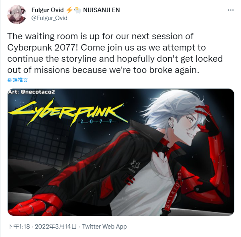Open the three-dot more options menu
The width and height of the screenshot is (241, 237).
pos(231,10)
